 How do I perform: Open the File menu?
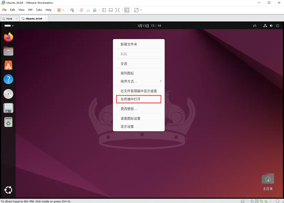pos(4,10)
